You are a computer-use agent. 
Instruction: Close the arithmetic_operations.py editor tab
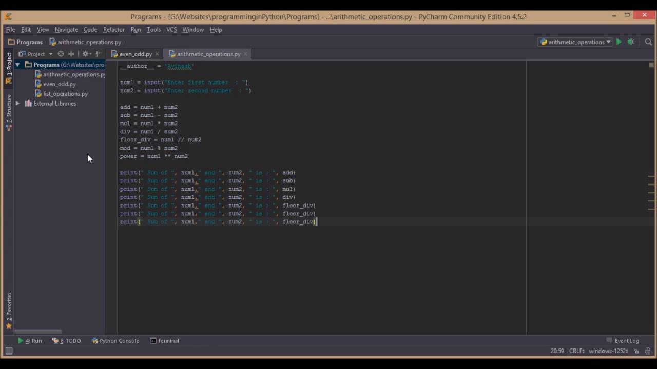[245, 54]
